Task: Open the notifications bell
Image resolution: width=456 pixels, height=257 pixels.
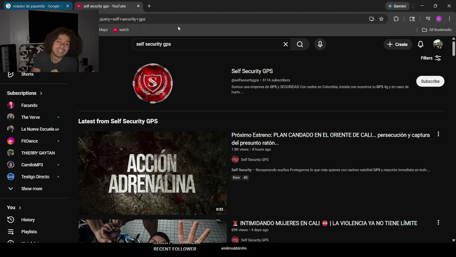Action: (420, 44)
